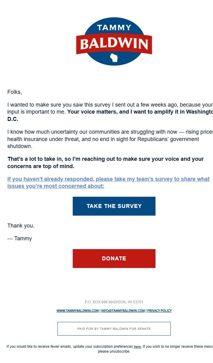
Task: Visit the WWW.TAMMYBALDWIN.COM link
Action: coord(78,311)
